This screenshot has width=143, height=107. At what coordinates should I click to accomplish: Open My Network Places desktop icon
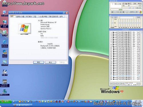click(x=5, y=24)
